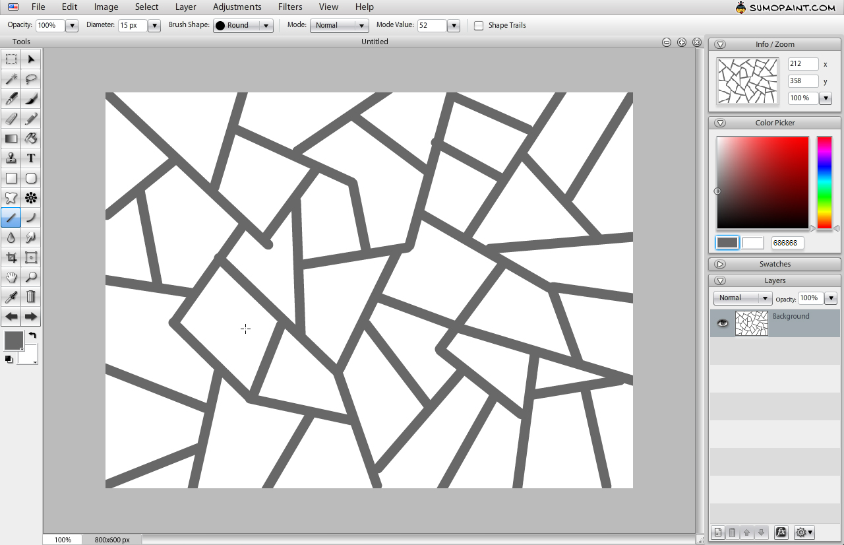This screenshot has width=844, height=545.
Task: Select the Transform tool
Action: (x=31, y=257)
